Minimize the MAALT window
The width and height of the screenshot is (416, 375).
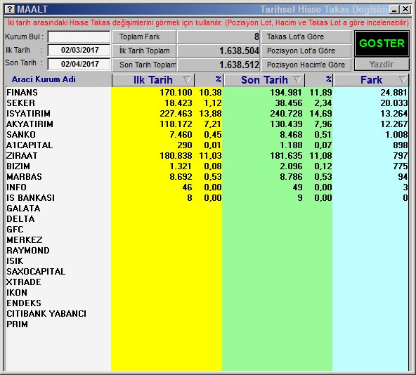pyautogui.click(x=394, y=10)
